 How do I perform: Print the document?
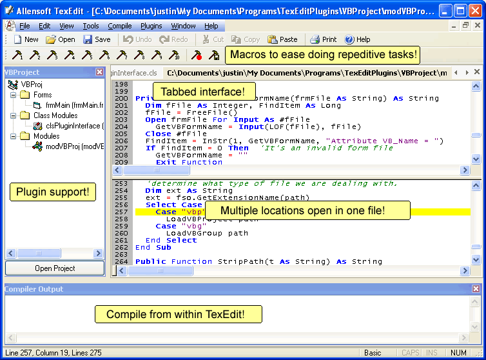tap(324, 39)
